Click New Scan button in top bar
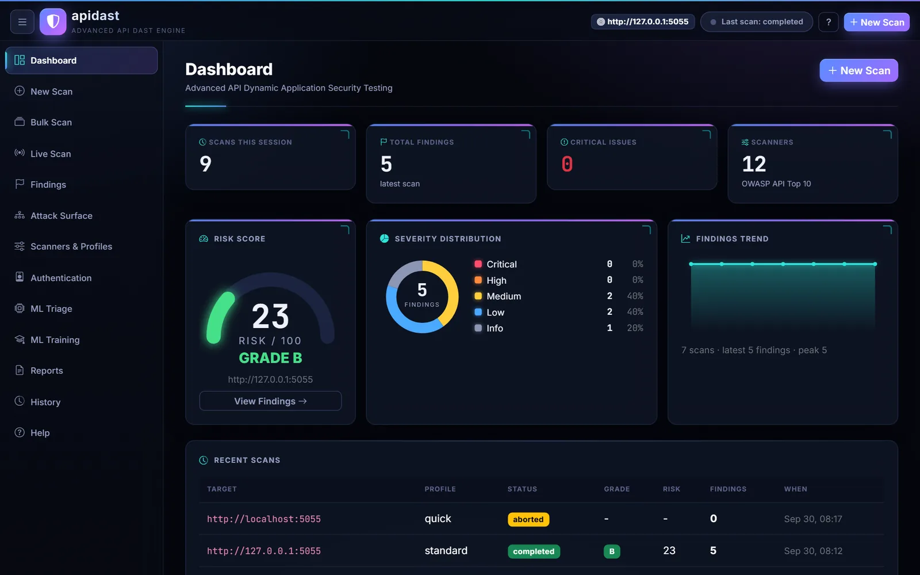Image resolution: width=920 pixels, height=575 pixels. [x=877, y=22]
